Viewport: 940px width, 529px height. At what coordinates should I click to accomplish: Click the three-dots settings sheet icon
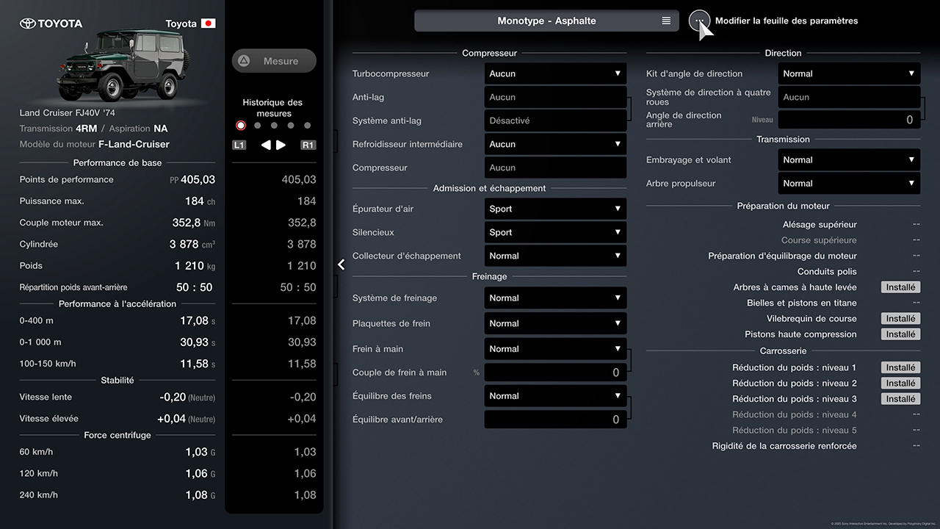point(699,21)
